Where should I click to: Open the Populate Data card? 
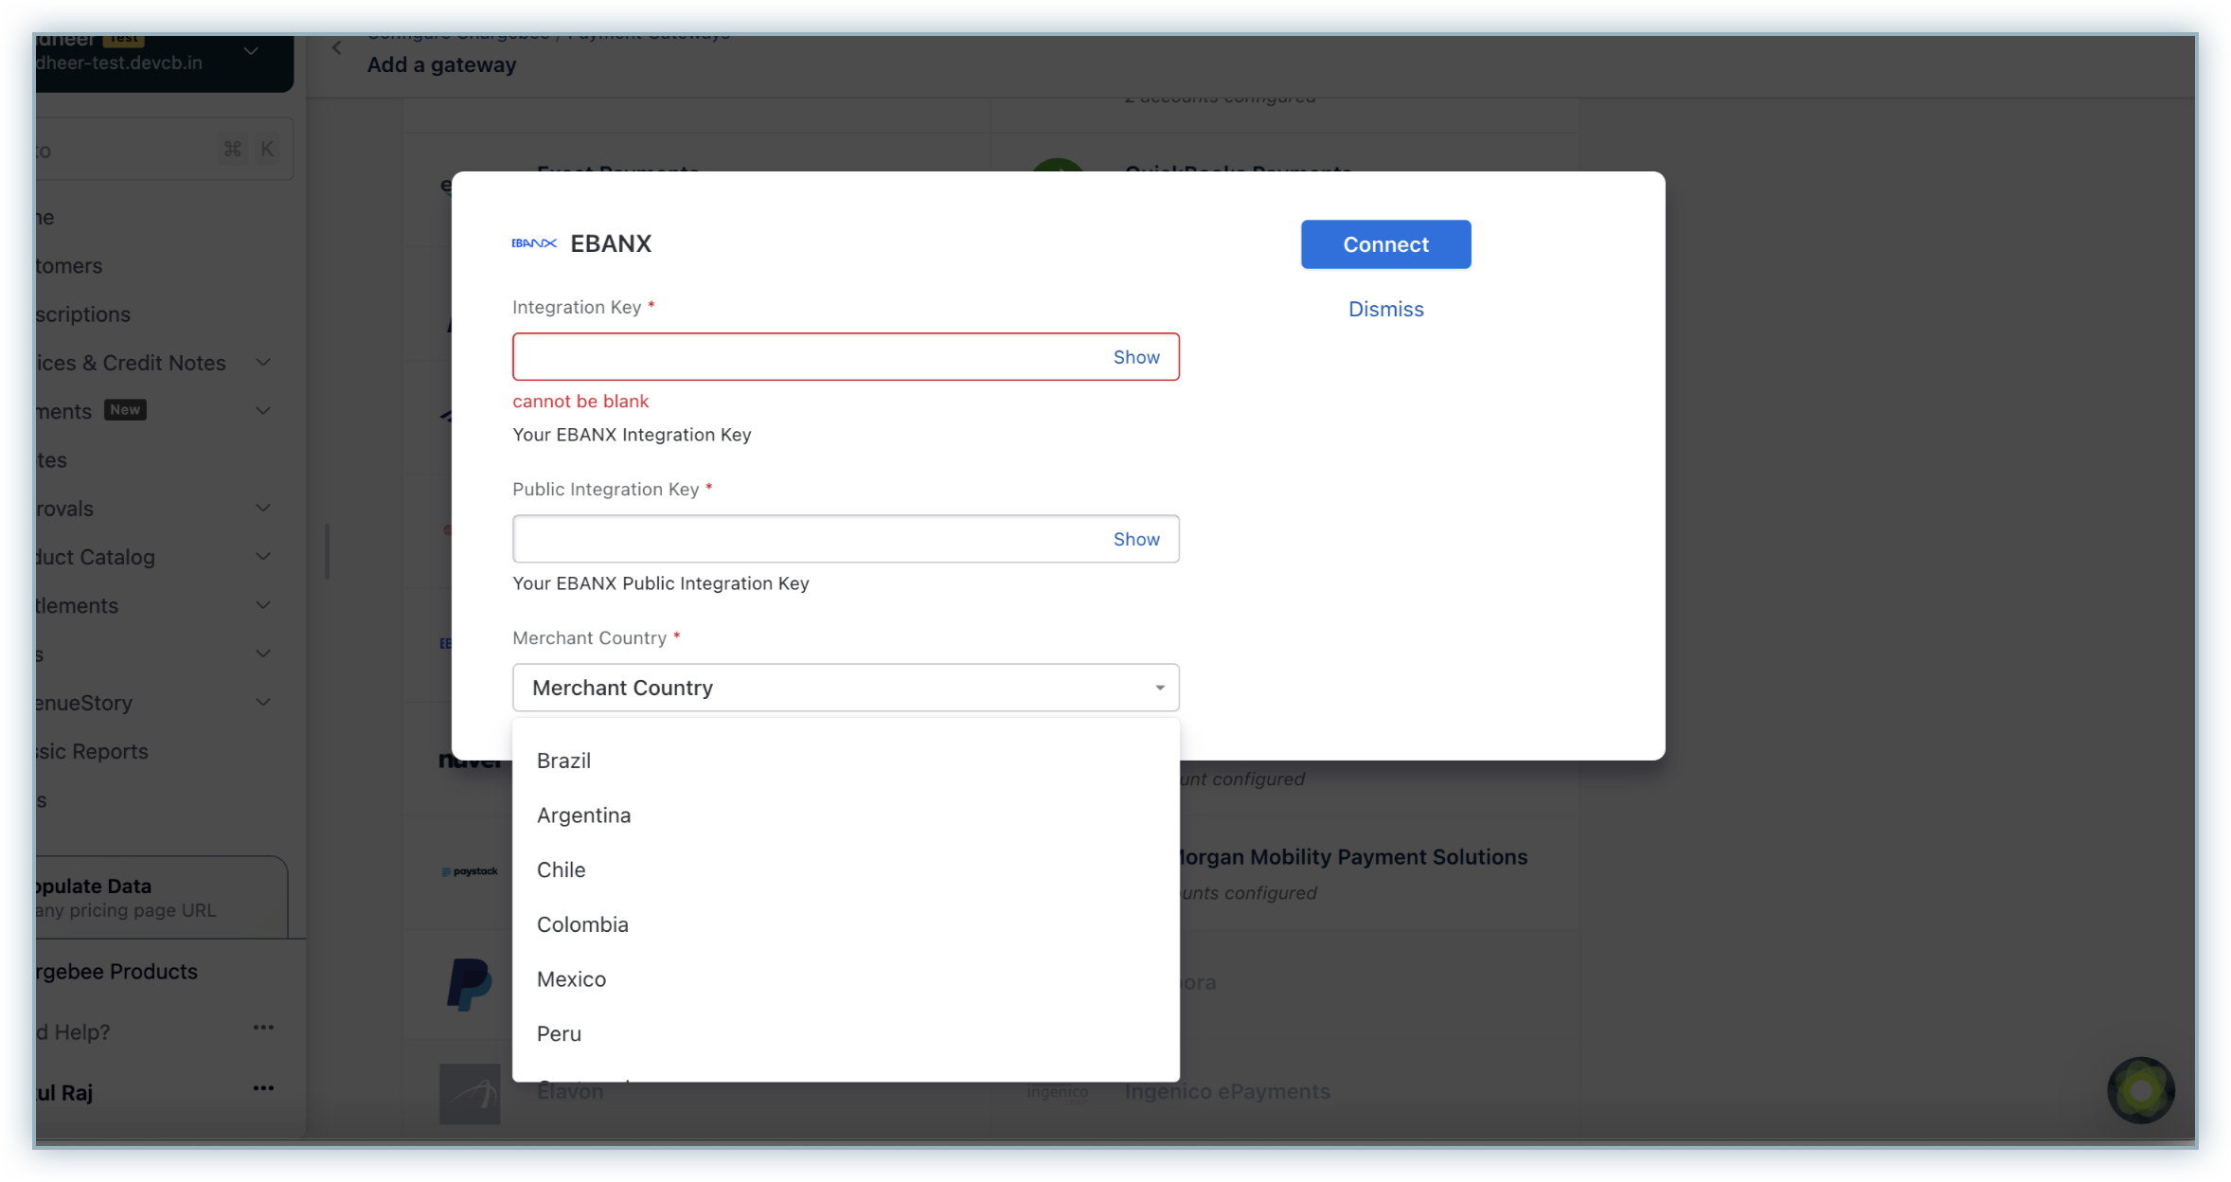(161, 898)
